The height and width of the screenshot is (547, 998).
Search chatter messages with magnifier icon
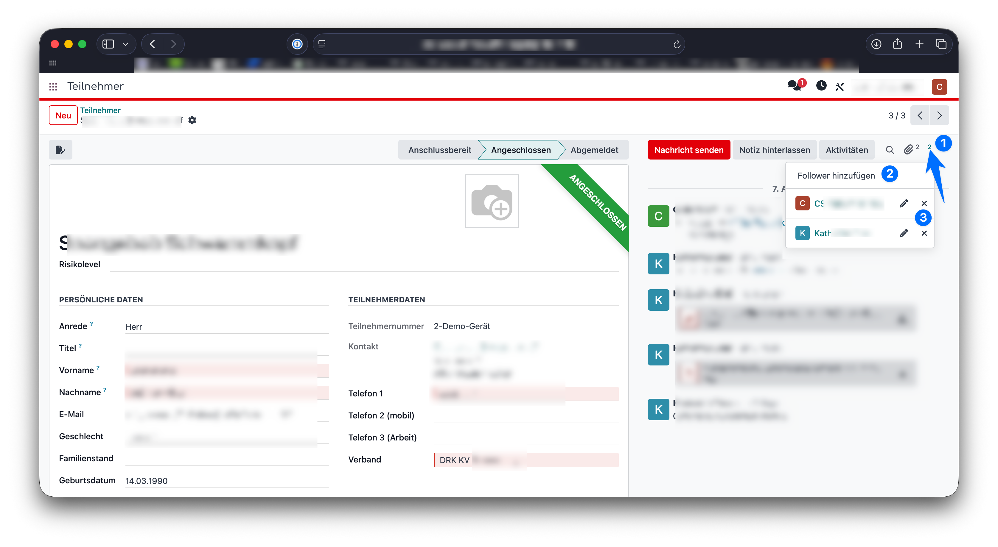coord(890,150)
